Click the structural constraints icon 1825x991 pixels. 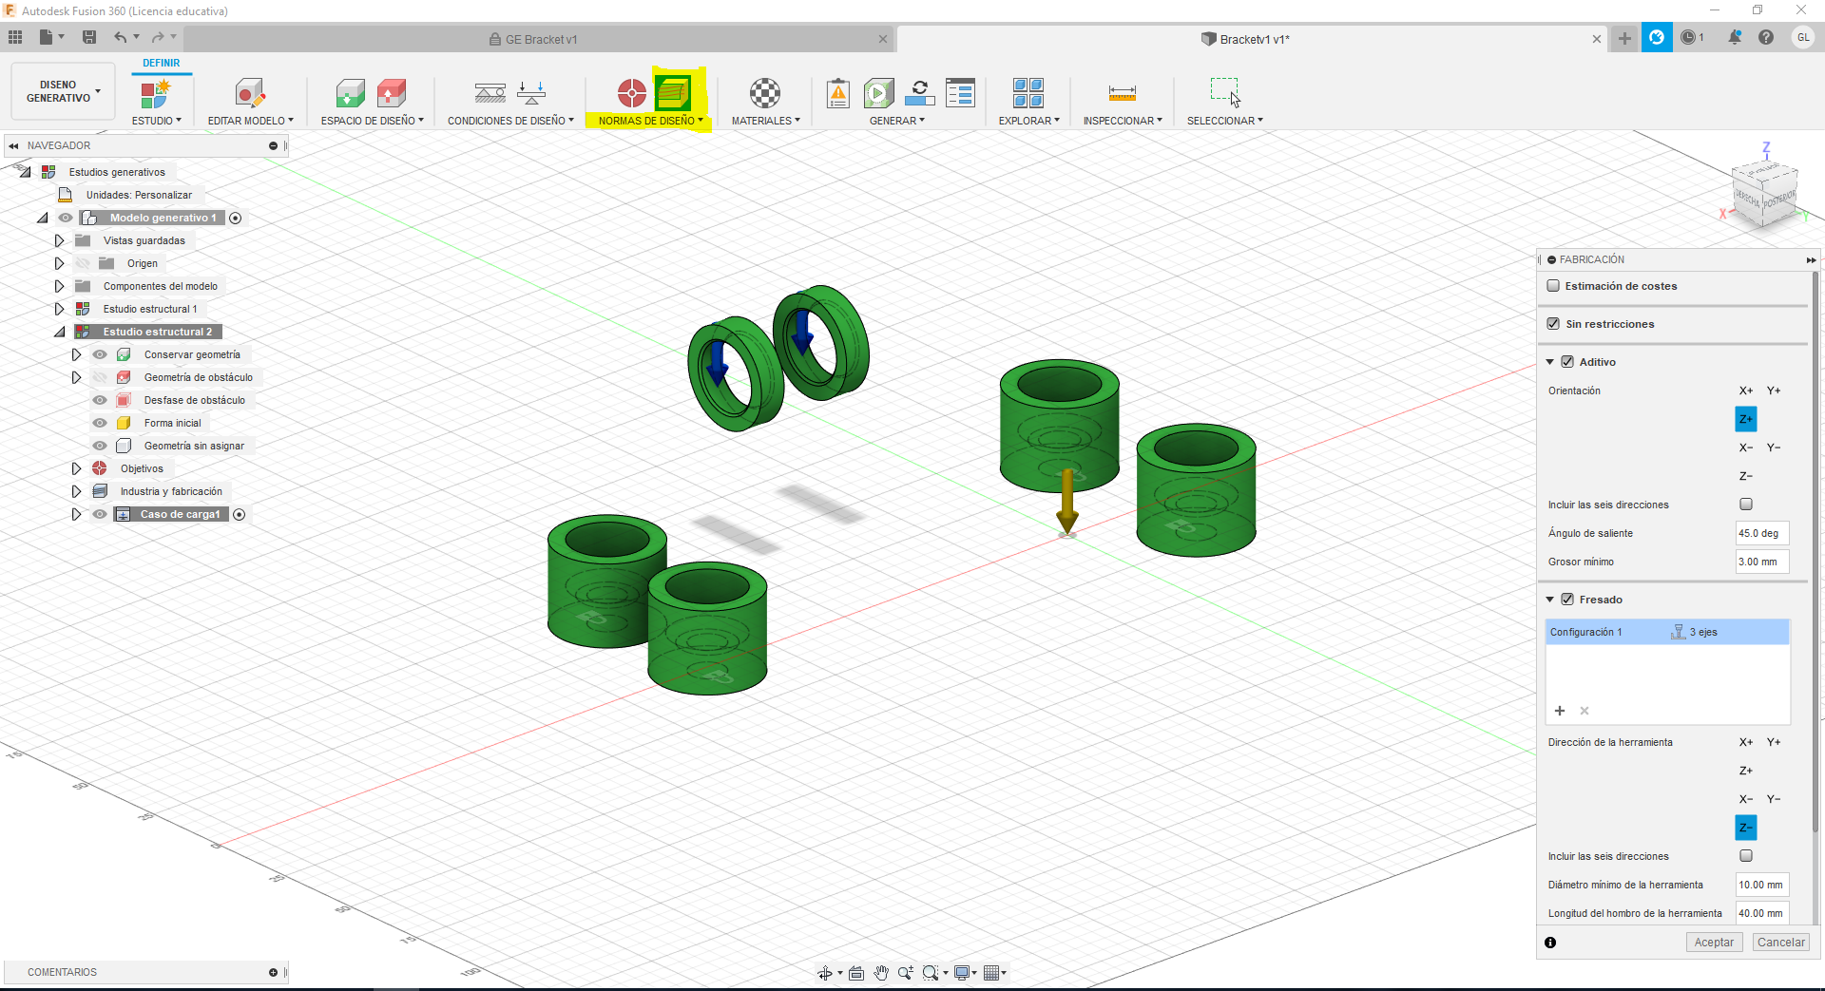(x=490, y=93)
